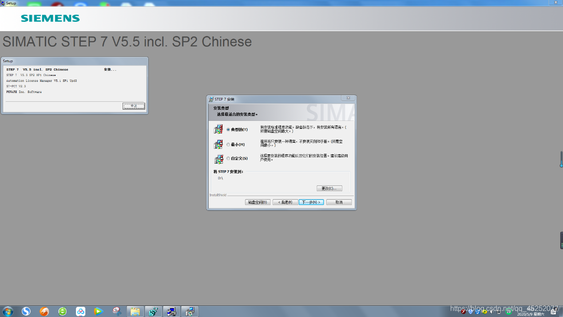This screenshot has width=563, height=317.
Task: Switch to the third installer taskbar item
Action: [x=190, y=311]
